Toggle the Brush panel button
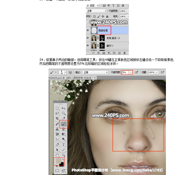 coord(70,72)
